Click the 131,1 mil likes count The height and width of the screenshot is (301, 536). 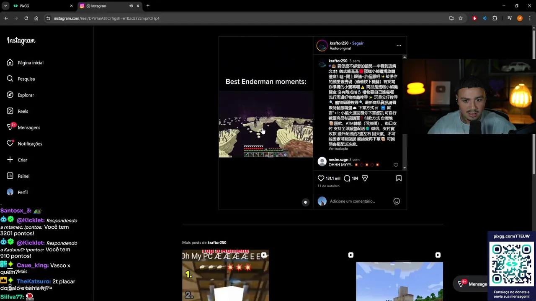click(333, 179)
